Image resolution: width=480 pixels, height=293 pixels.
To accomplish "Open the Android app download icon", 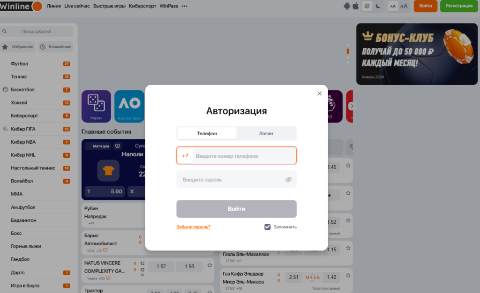I will [347, 6].
